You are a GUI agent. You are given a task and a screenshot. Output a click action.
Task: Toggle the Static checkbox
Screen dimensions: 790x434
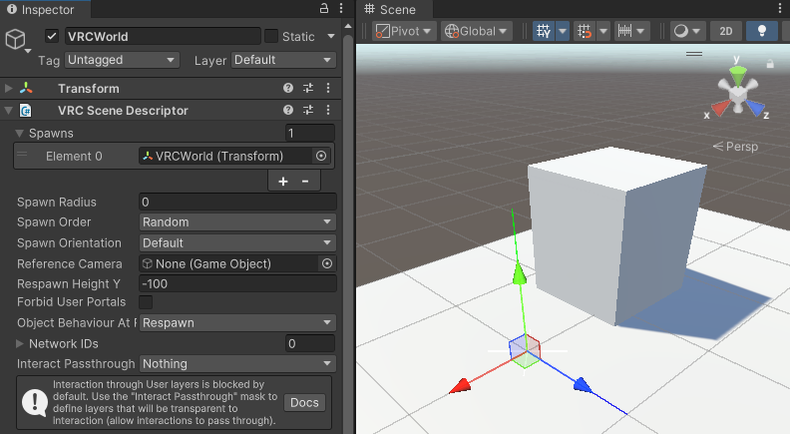coord(271,36)
